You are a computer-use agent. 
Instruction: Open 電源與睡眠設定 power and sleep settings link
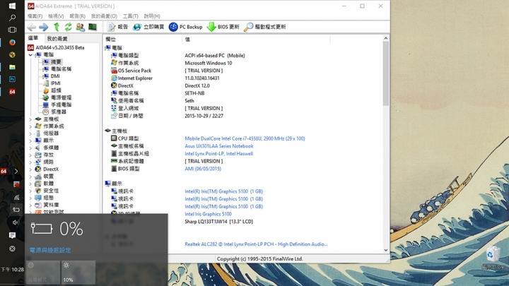coord(50,250)
